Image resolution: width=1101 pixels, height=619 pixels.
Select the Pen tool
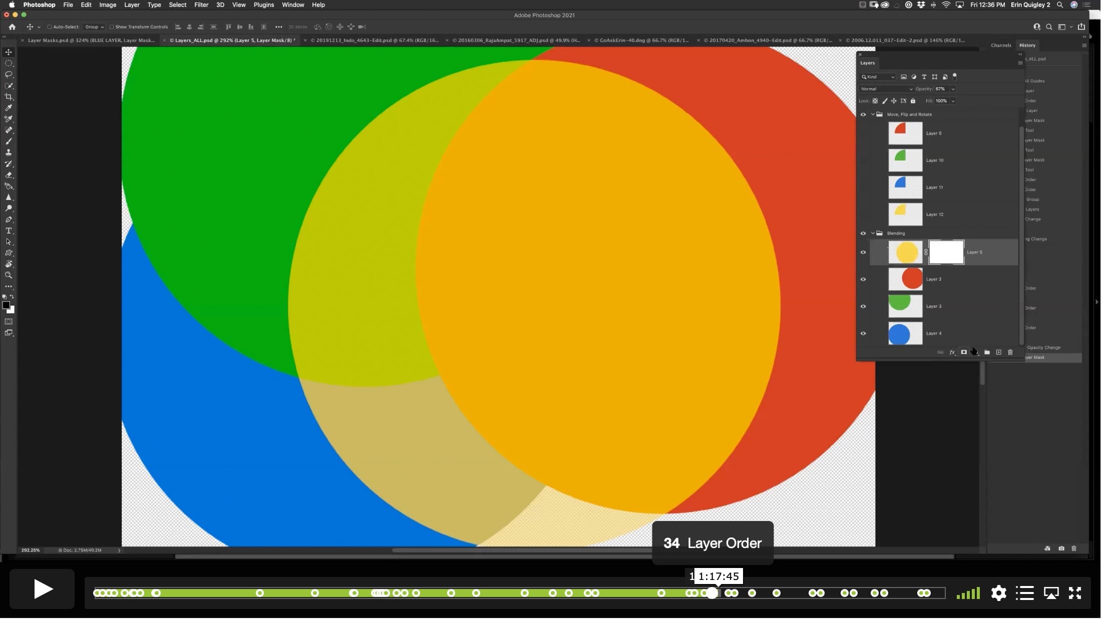pyautogui.click(x=9, y=219)
